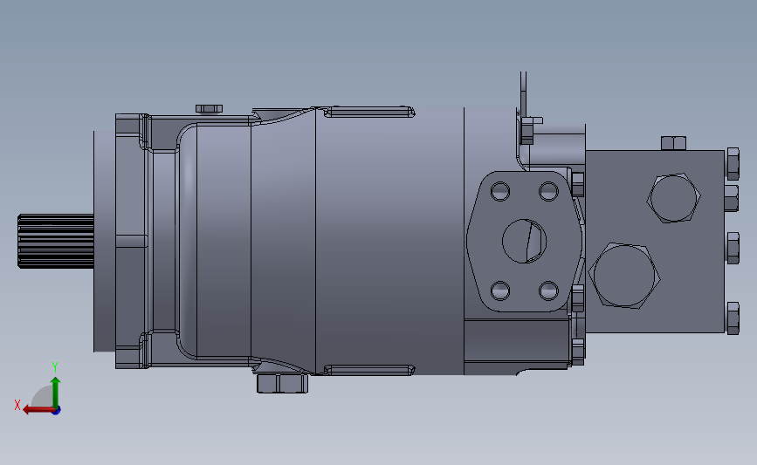Select the lowest bolt head on the valve block's right edge

[x=733, y=318]
